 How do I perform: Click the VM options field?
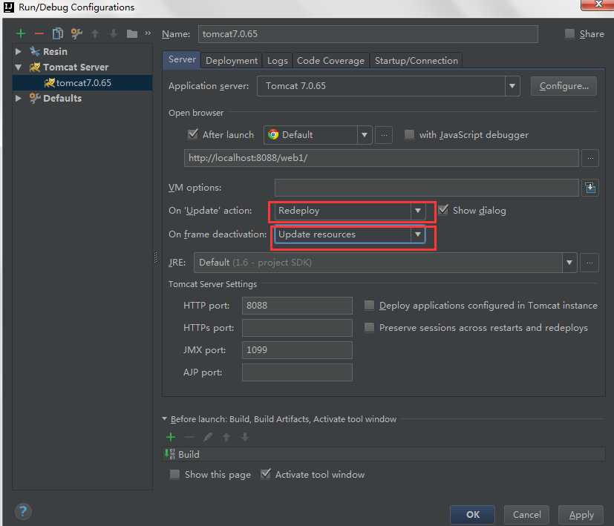[427, 188]
